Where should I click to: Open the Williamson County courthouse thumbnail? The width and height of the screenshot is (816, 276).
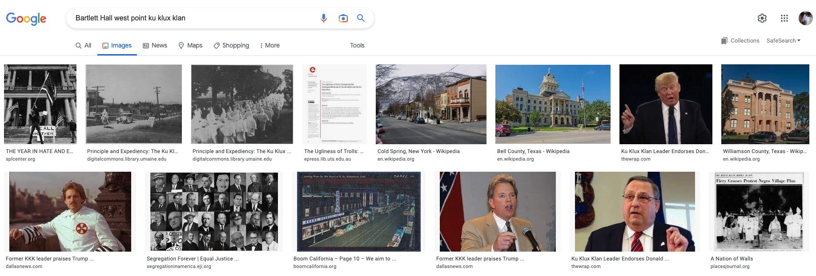[x=765, y=104]
